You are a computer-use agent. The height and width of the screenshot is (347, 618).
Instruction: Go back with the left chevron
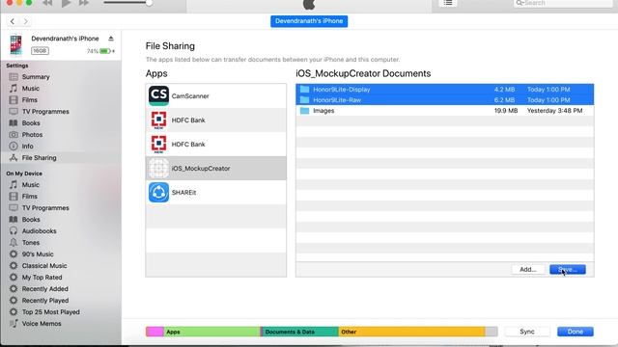13,21
